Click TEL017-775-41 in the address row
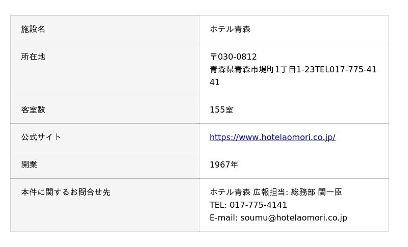This screenshot has height=247, width=408. click(x=345, y=69)
